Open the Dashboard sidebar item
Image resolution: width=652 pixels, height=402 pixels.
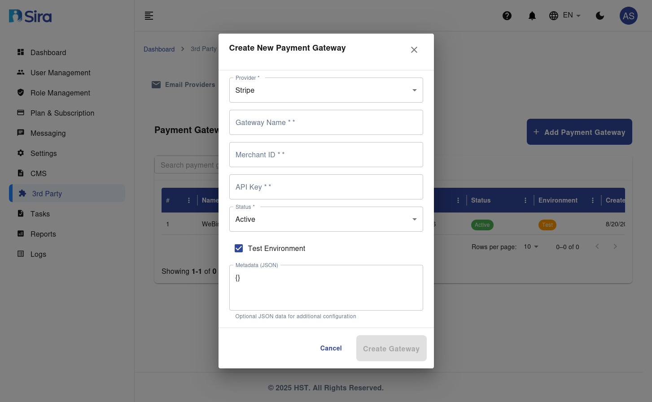pyautogui.click(x=48, y=52)
